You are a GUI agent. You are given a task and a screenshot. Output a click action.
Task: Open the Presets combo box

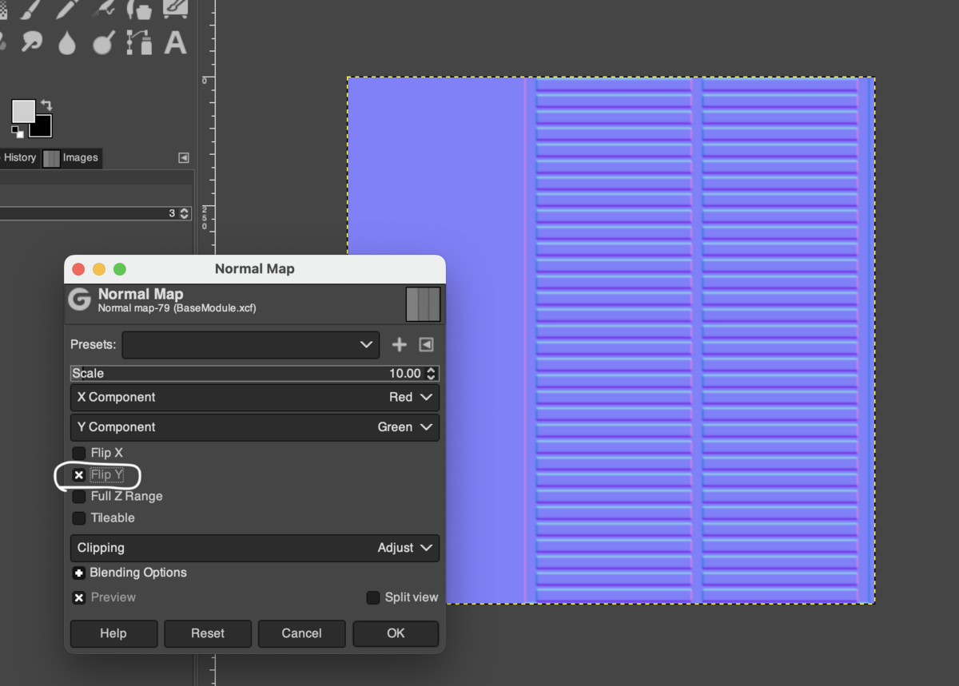[x=250, y=344]
